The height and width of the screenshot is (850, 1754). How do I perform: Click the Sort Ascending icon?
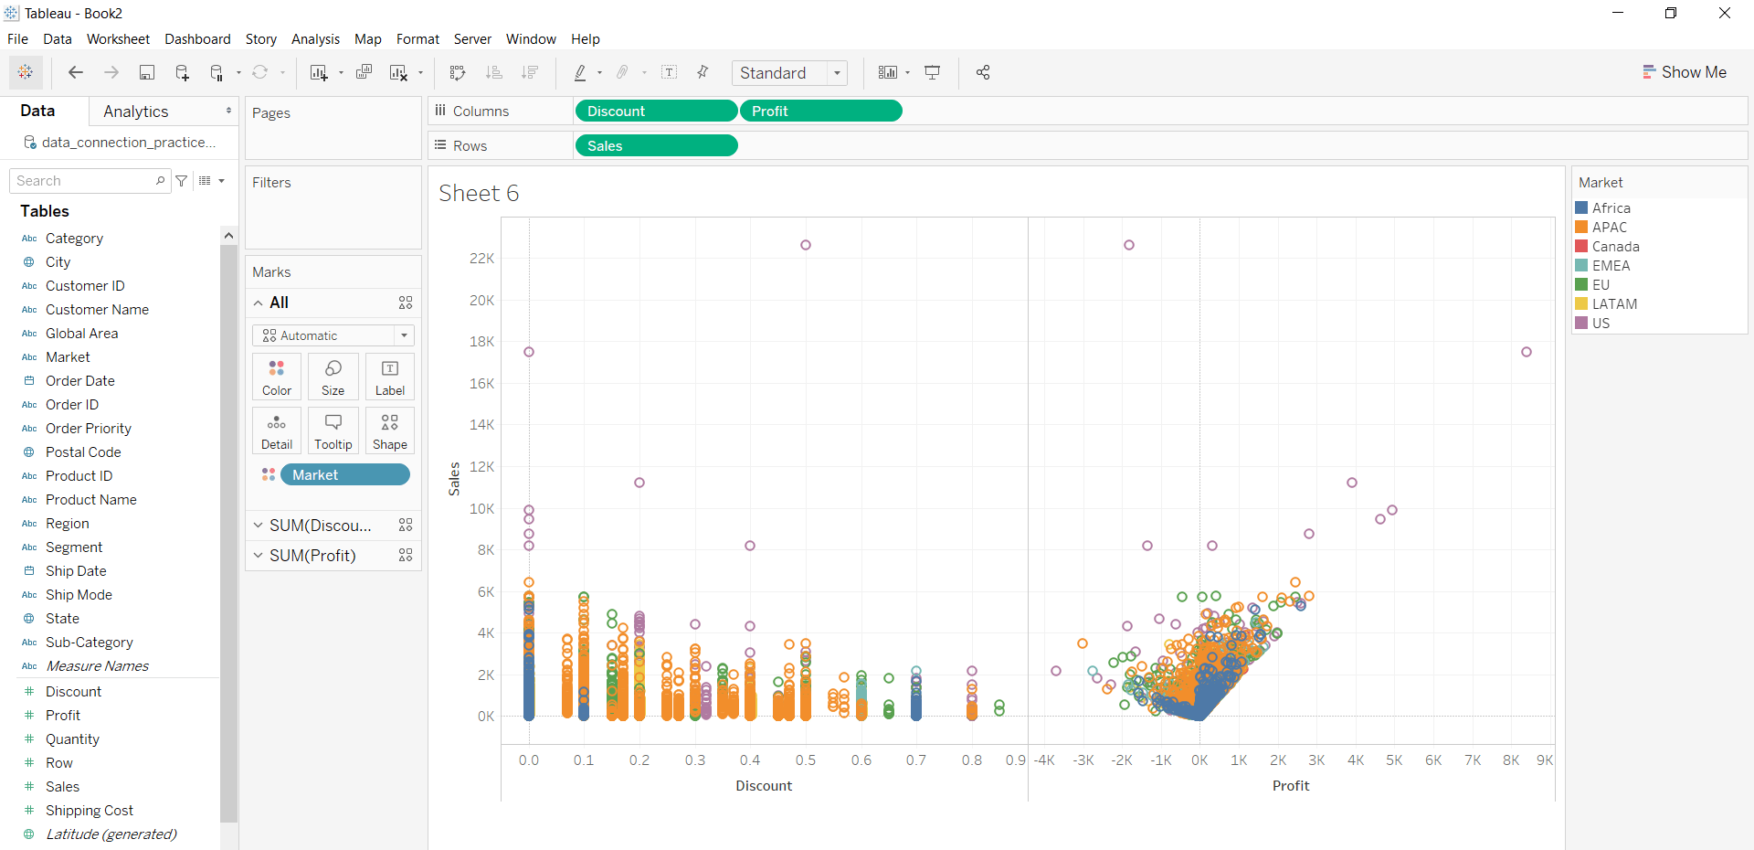[x=493, y=72]
